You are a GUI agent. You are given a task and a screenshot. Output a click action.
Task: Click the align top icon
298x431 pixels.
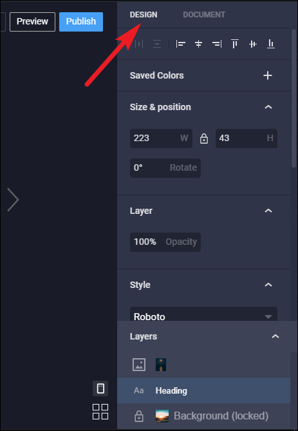pos(235,44)
